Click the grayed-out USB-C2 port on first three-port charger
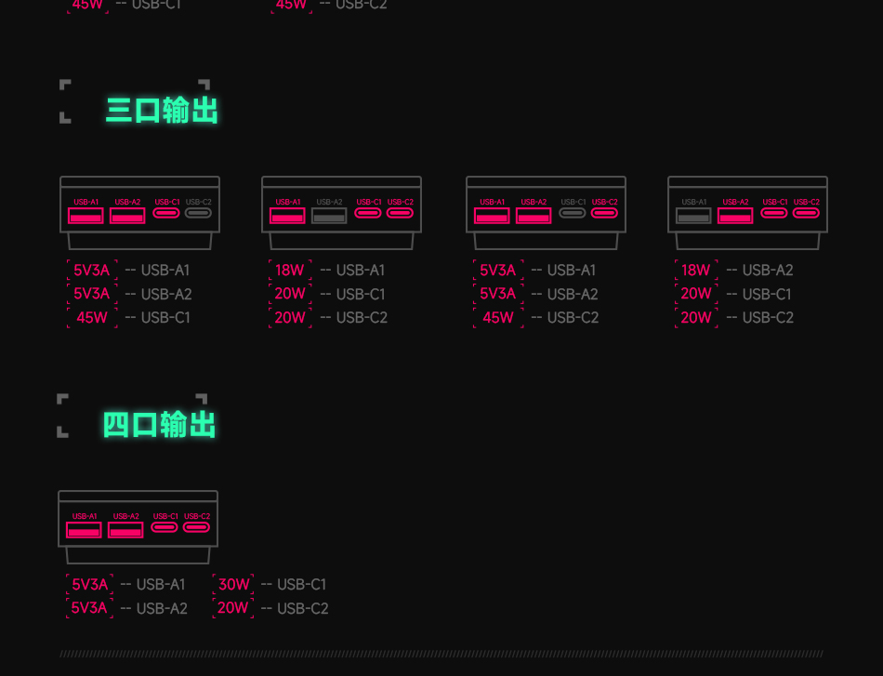 click(198, 213)
